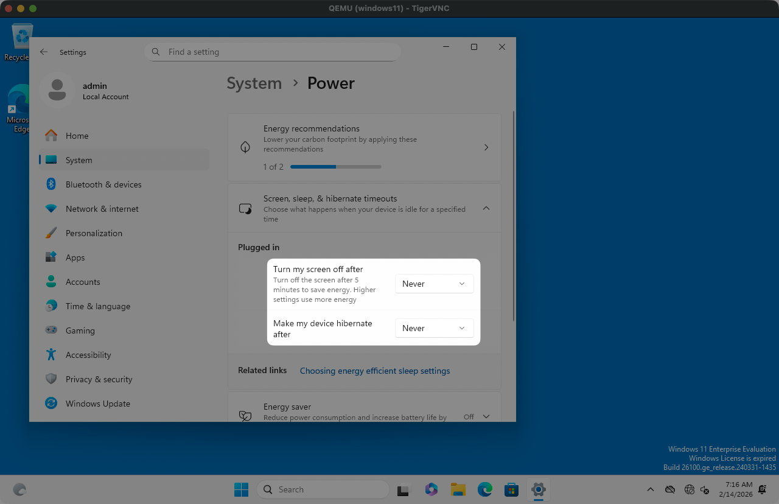Open Windows Update page

coord(98,404)
